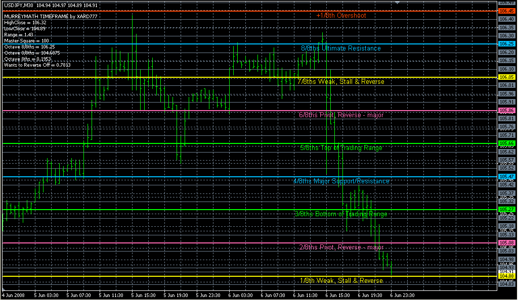The height and width of the screenshot is (300, 518).
Task: Click the small gray triangle in bottom-left chart corner
Action: (4, 289)
